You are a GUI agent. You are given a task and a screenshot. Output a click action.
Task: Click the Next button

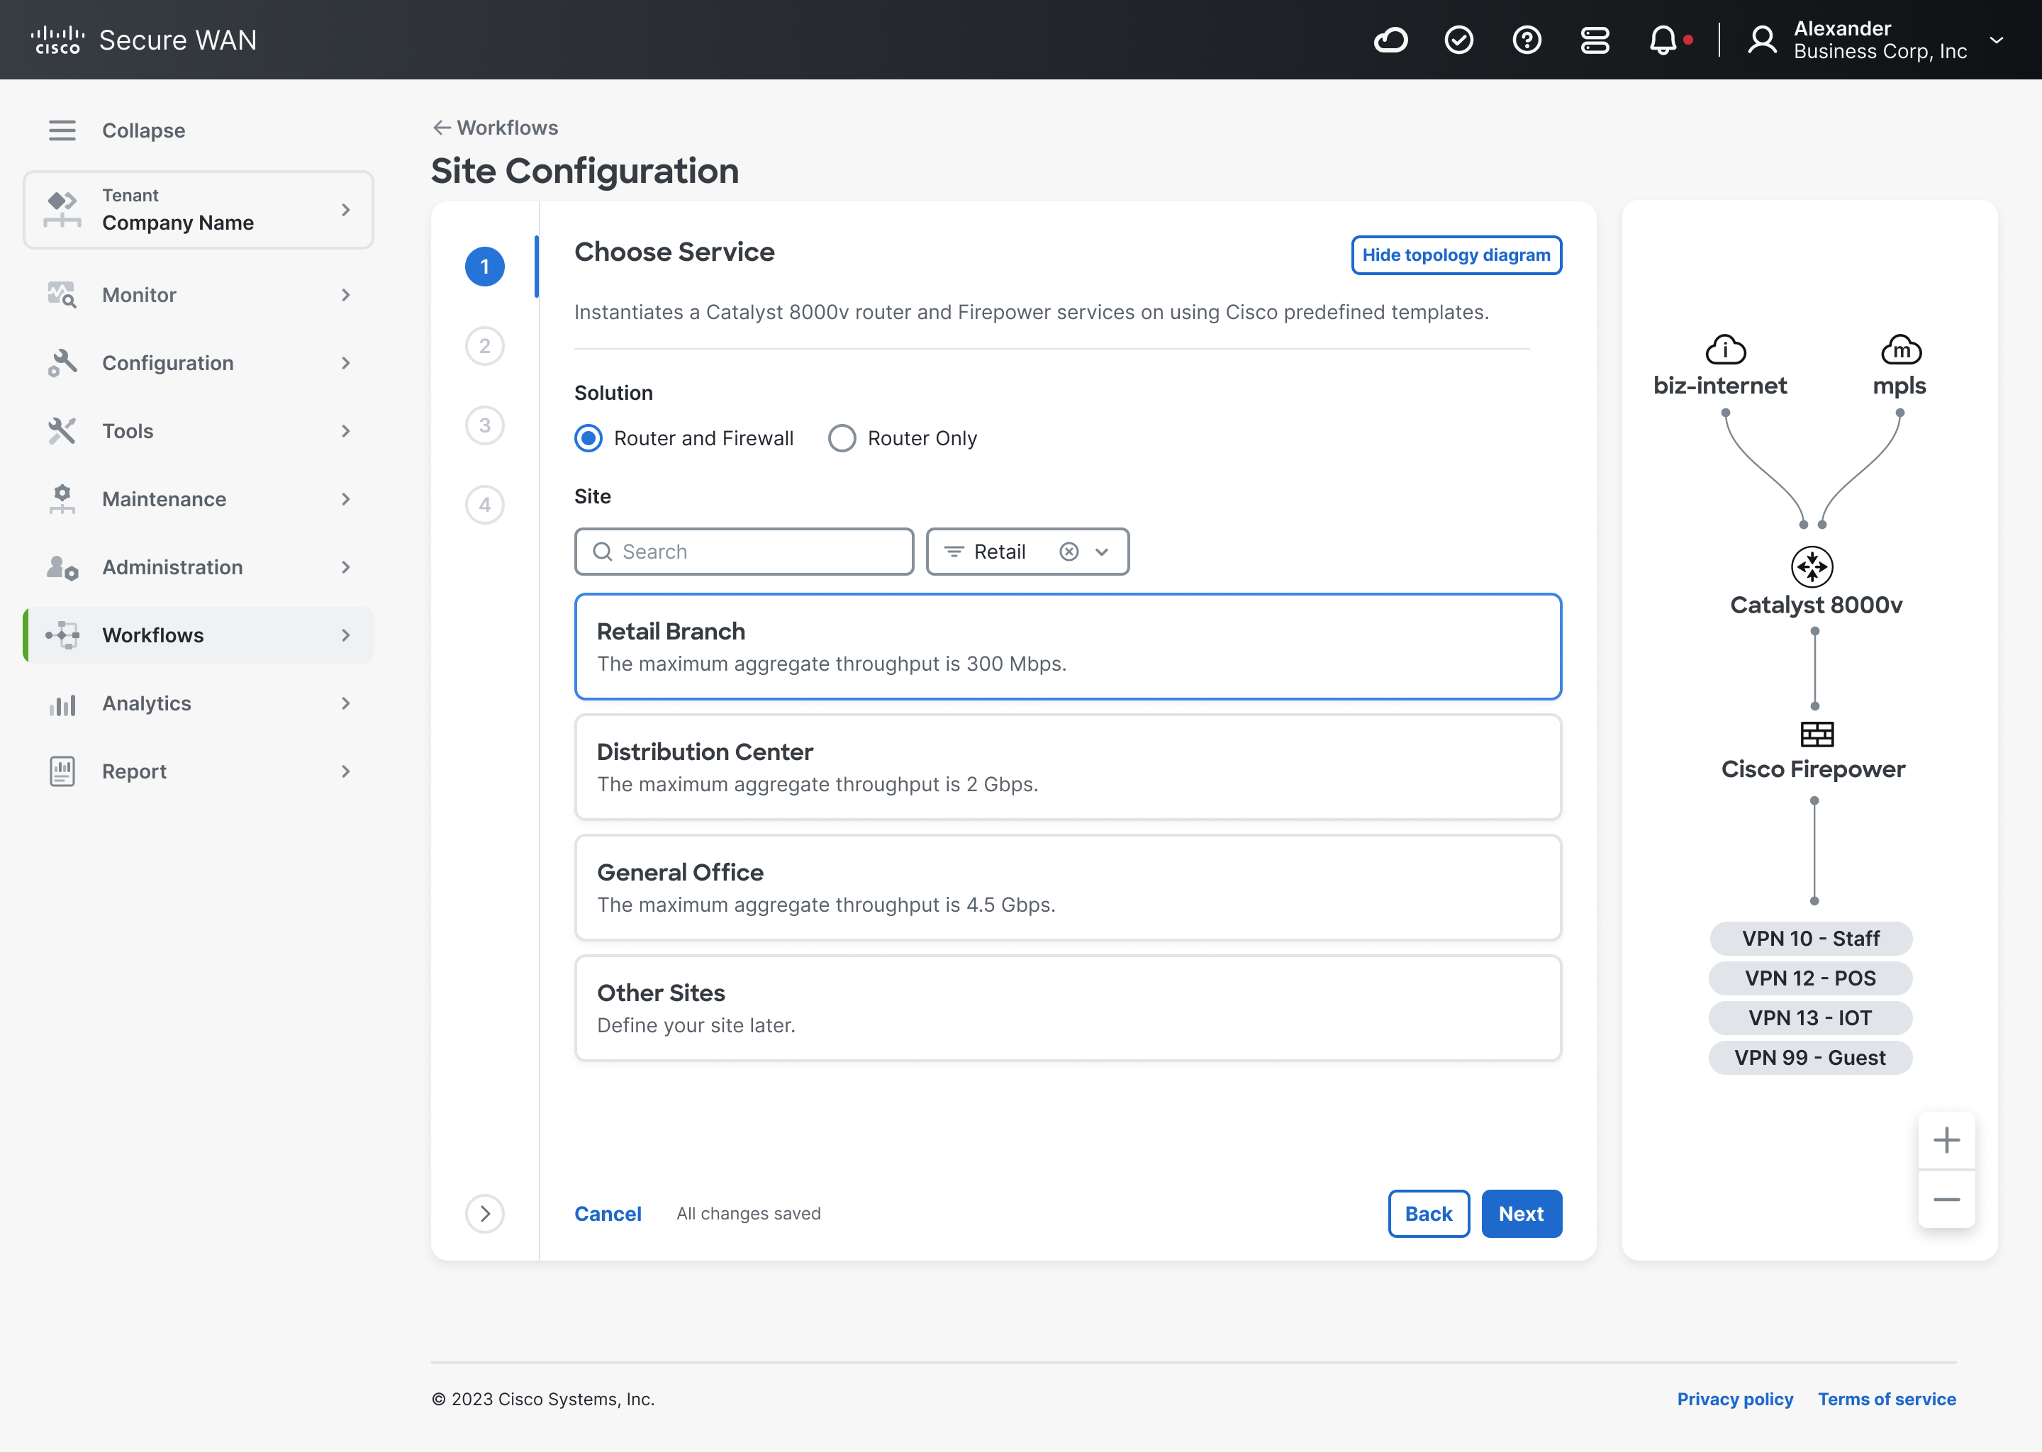coord(1521,1213)
